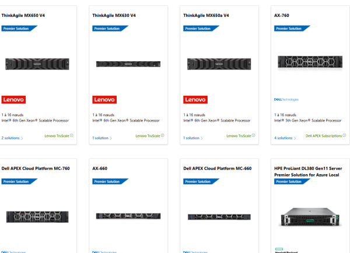Select the AX-660 card title
This screenshot has height=253, width=350.
pyautogui.click(x=100, y=168)
